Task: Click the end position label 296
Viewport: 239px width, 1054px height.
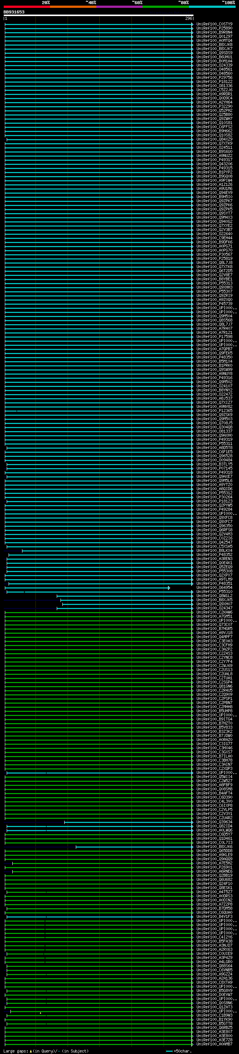Action: click(188, 18)
